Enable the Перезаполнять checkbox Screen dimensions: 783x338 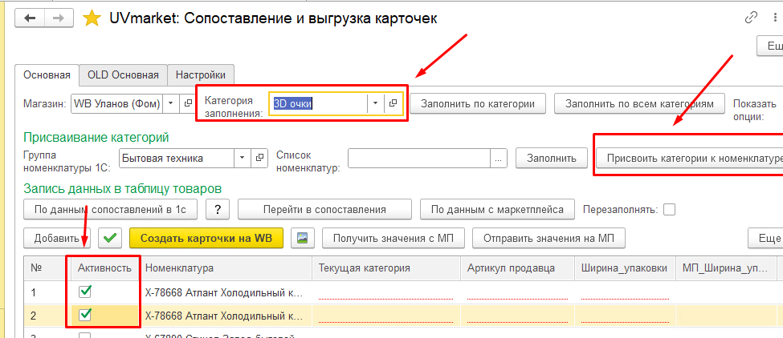[x=669, y=210]
